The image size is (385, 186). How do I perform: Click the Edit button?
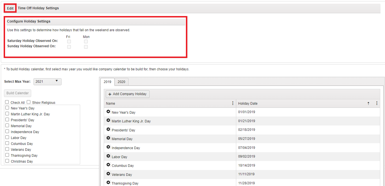tap(10, 8)
